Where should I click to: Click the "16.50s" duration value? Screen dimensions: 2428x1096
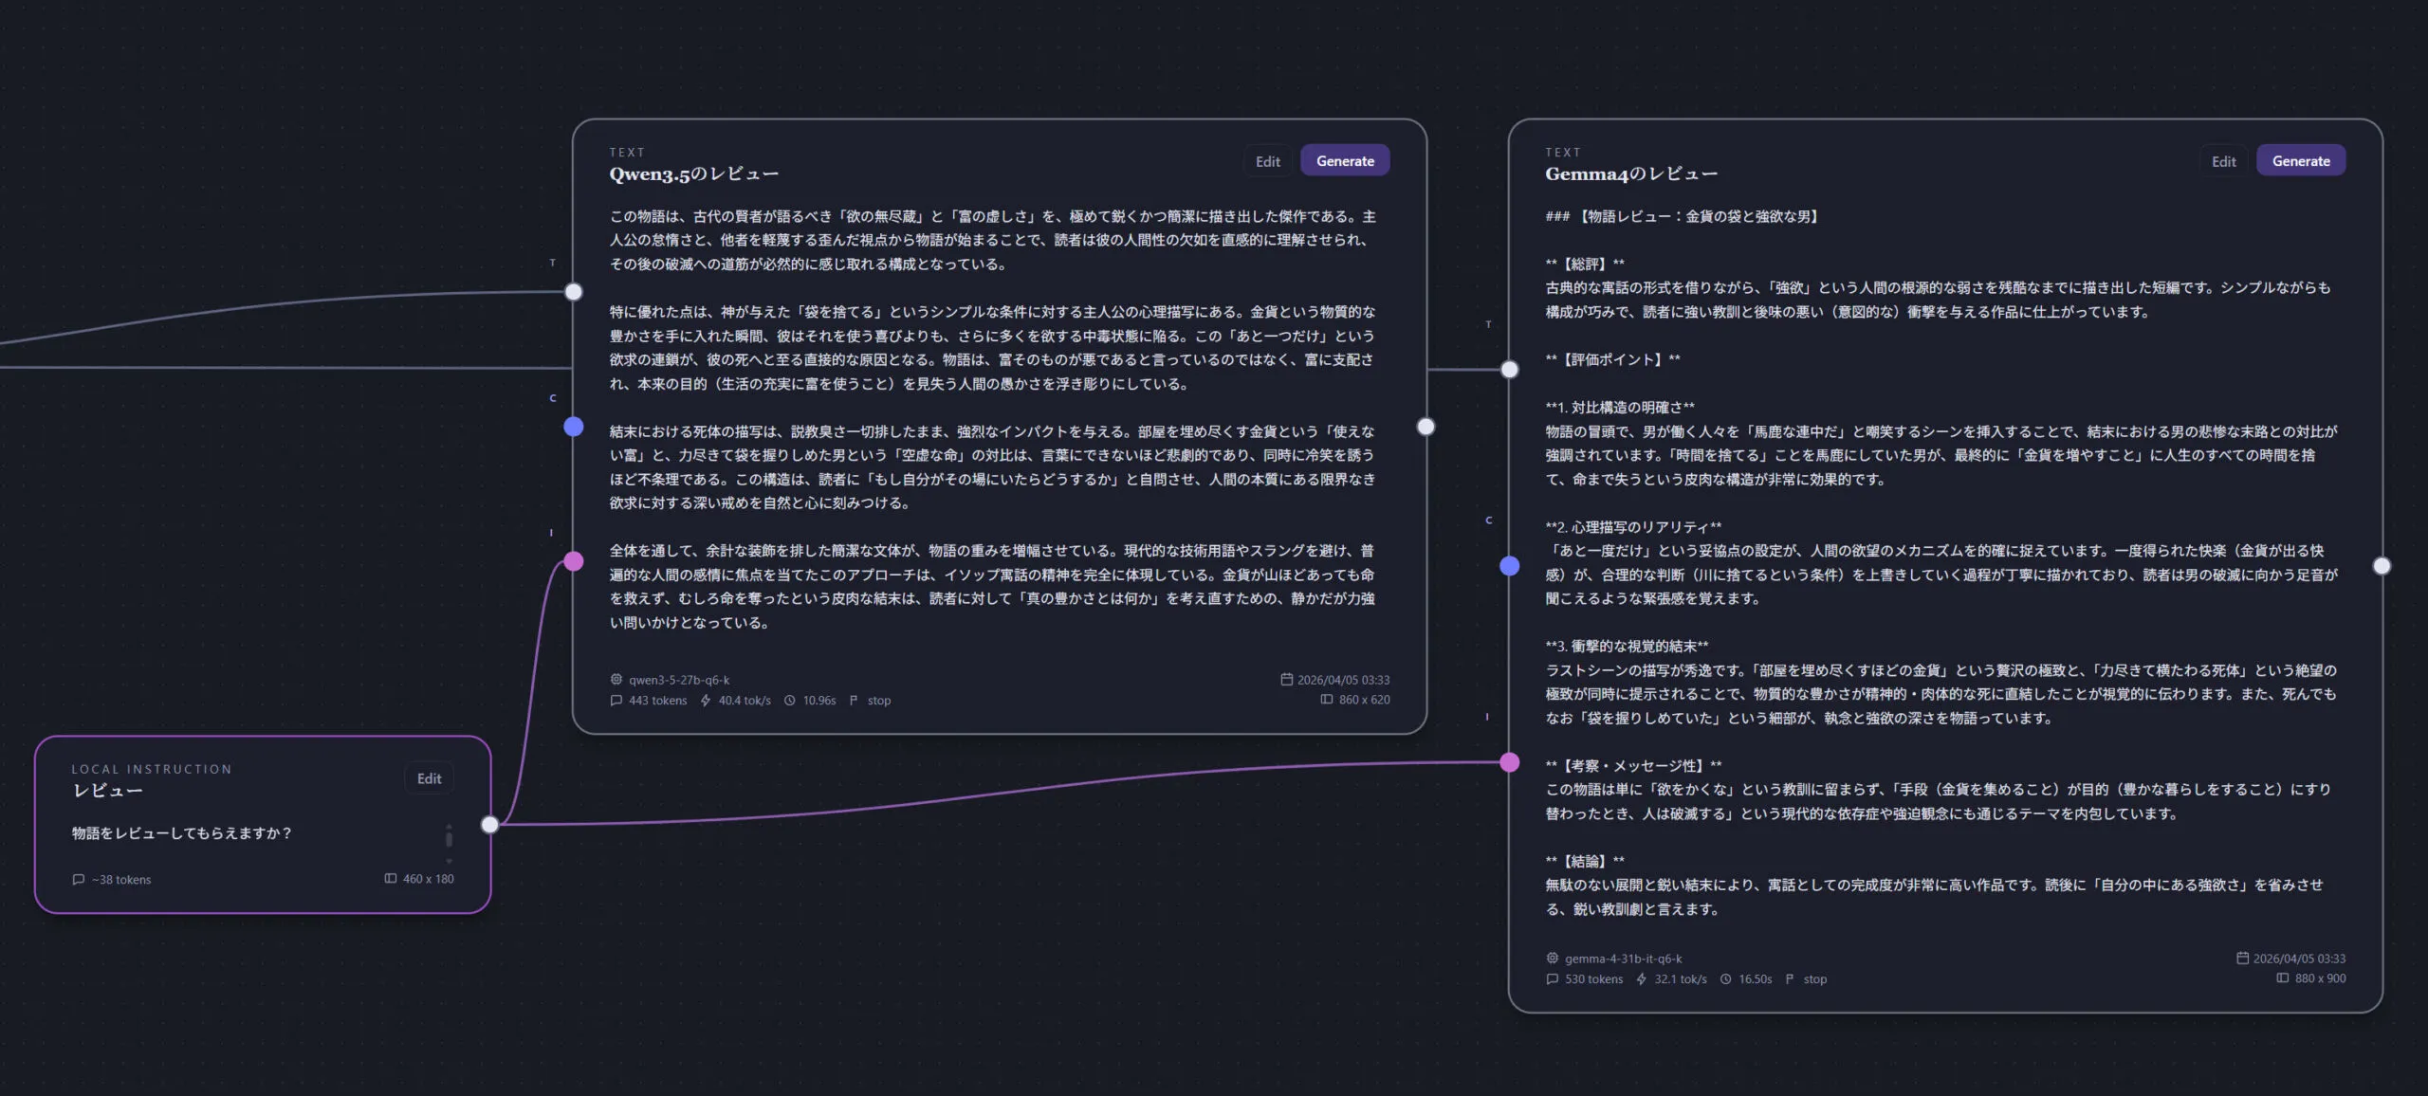(1756, 979)
